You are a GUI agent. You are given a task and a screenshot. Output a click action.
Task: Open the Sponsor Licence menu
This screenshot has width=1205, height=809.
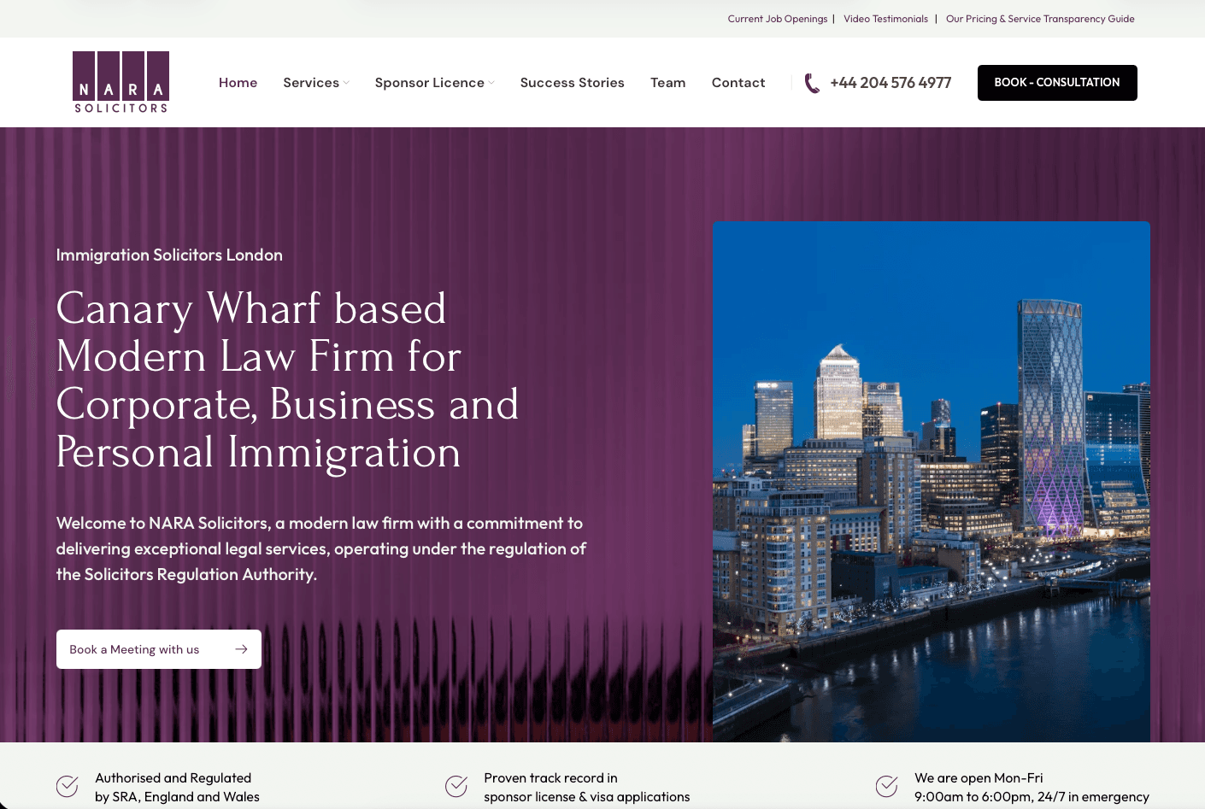429,83
